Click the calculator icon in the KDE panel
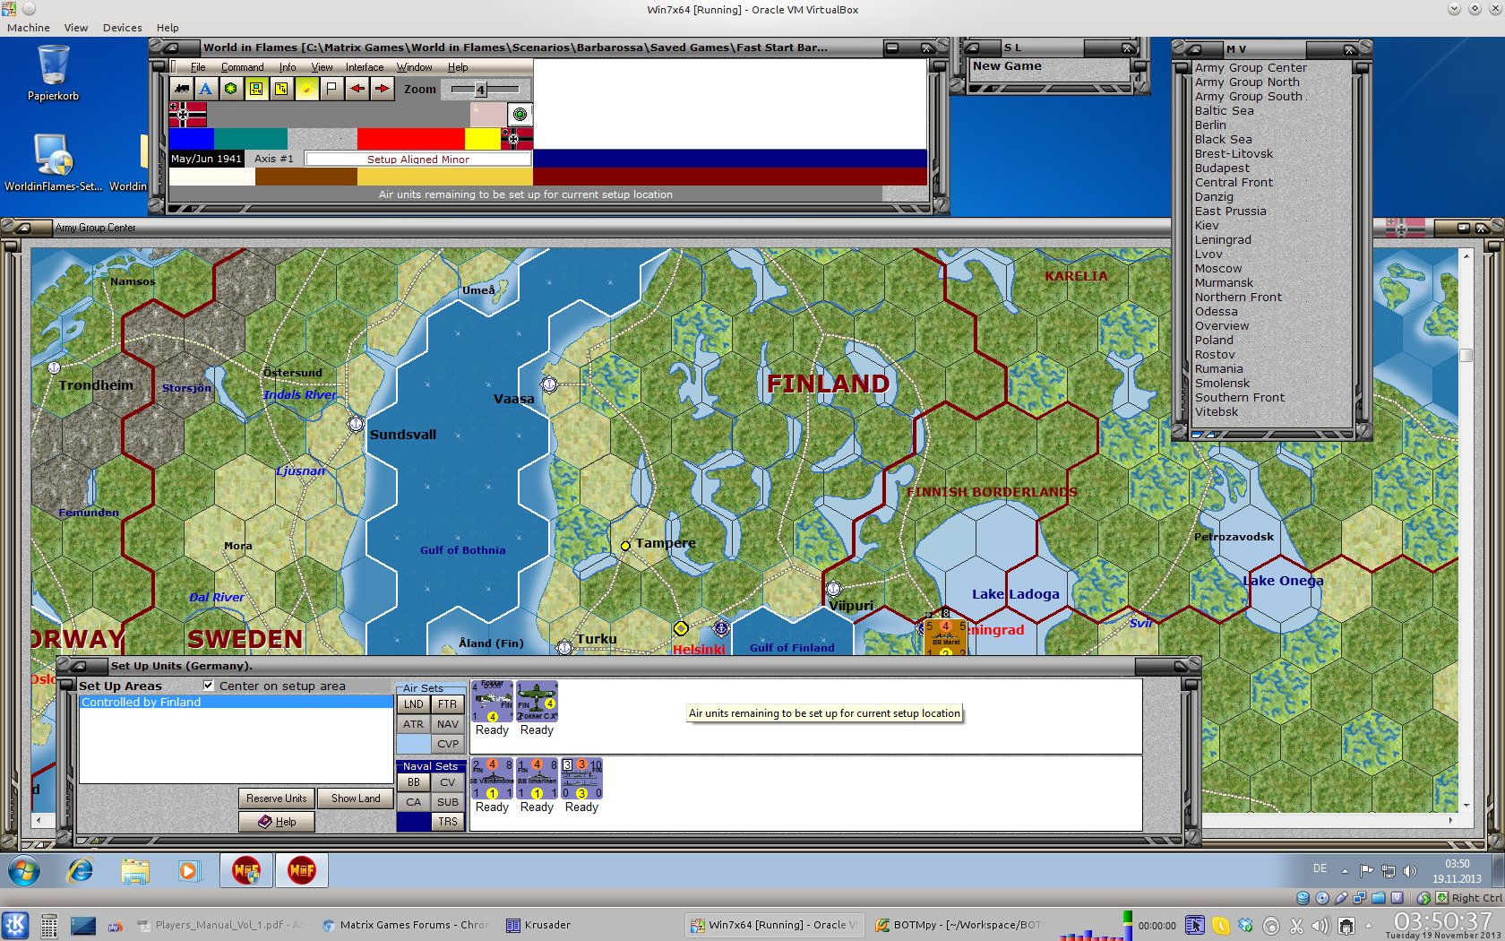This screenshot has width=1505, height=941. [49, 925]
